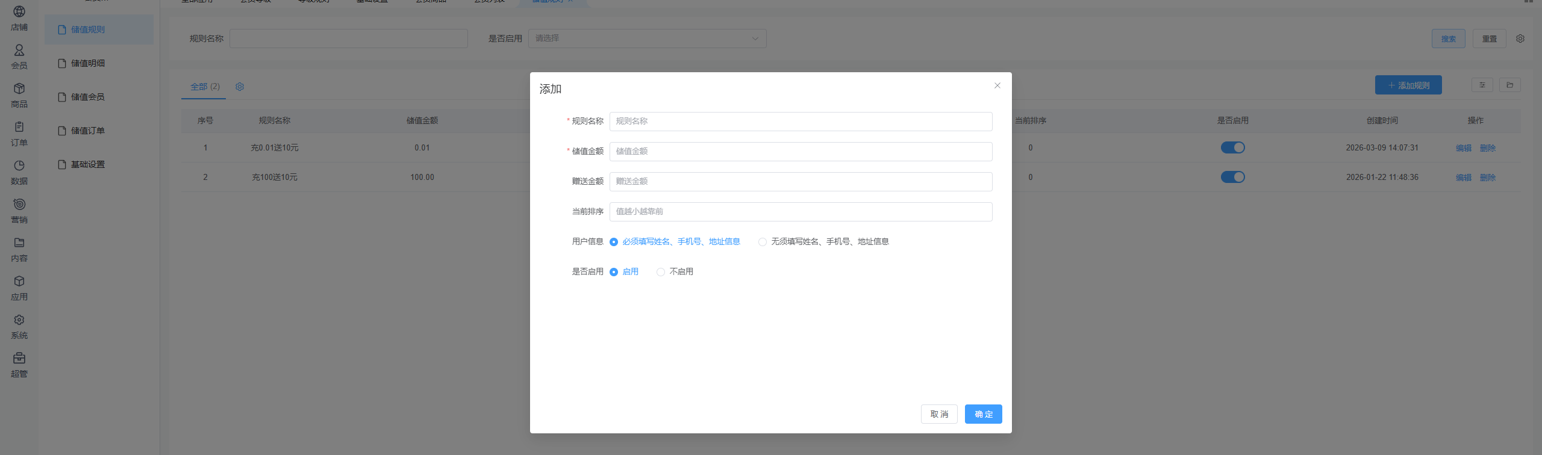Click 删除 for the 2026-03-09 row

[1488, 148]
